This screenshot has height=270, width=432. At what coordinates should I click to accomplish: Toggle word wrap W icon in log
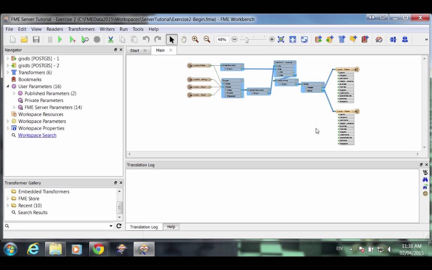[425, 172]
